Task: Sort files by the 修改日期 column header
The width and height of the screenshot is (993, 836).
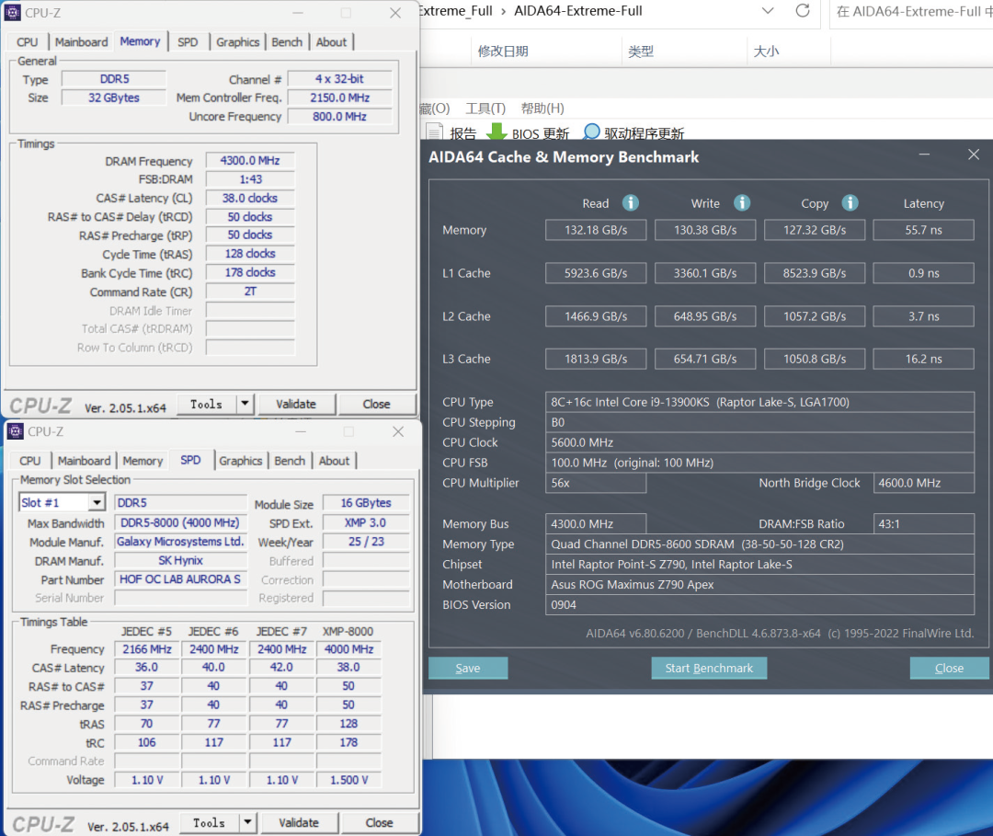Action: pos(502,52)
